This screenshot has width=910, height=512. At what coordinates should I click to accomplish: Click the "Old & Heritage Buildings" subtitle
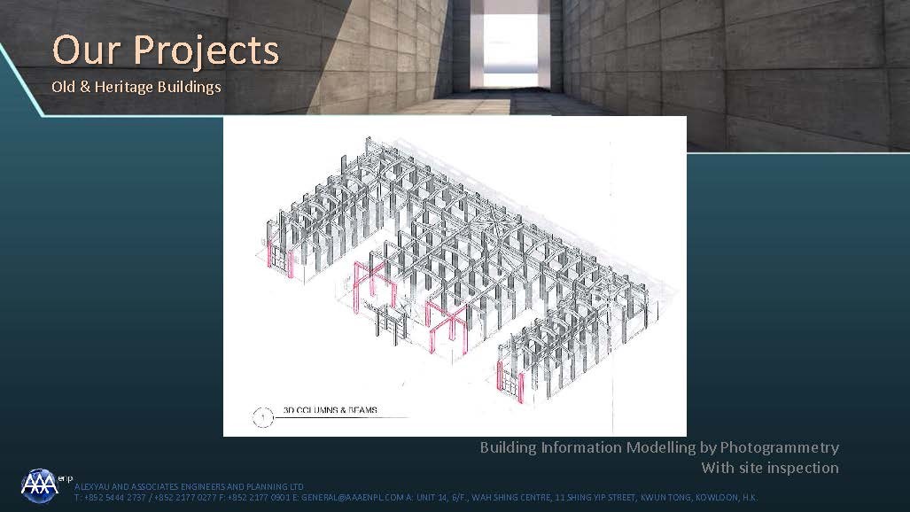click(136, 87)
